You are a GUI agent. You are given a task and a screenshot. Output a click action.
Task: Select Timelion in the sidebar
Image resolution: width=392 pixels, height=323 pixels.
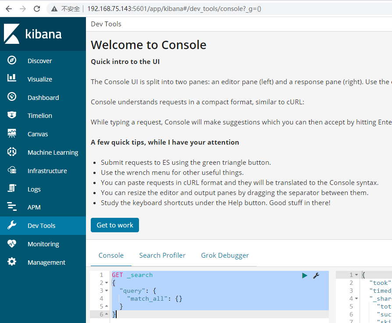[x=40, y=116]
